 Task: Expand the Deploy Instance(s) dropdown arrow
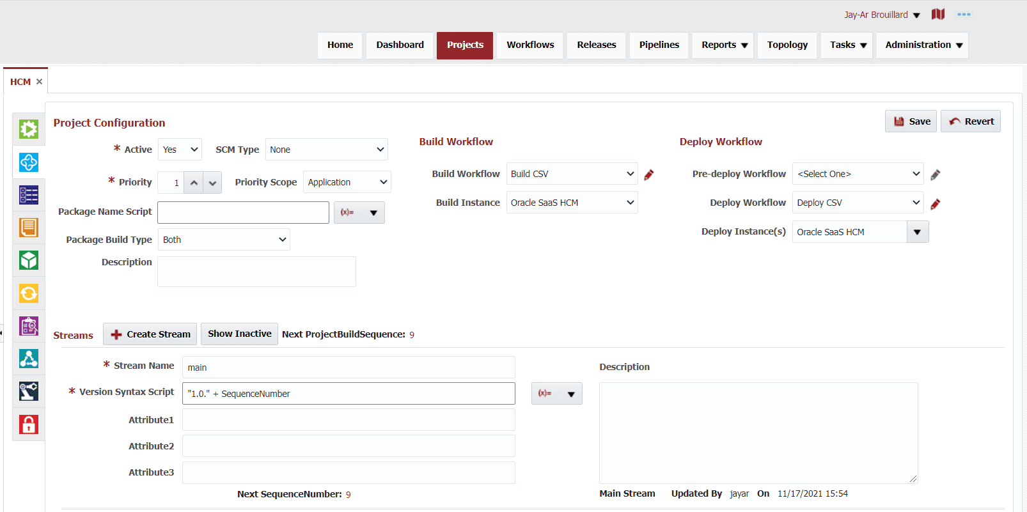pos(918,232)
